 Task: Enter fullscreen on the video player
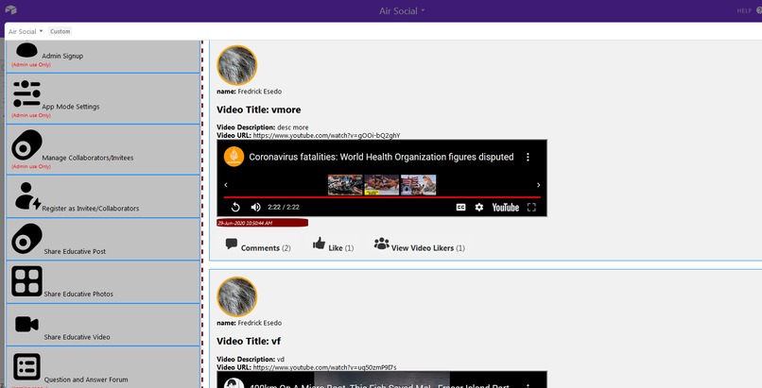point(531,207)
